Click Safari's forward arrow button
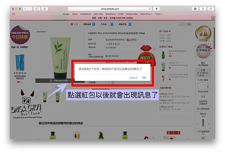 click(30, 9)
